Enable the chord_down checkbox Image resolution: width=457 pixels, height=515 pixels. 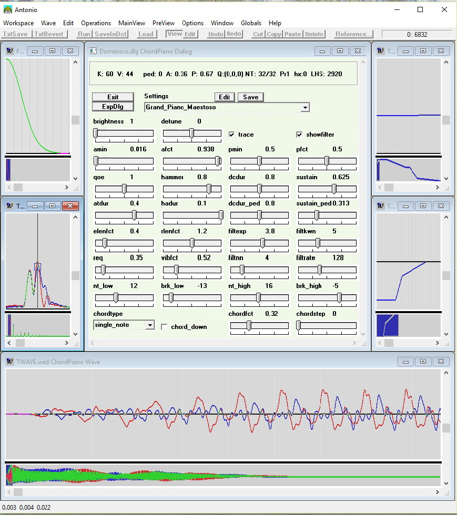[164, 327]
